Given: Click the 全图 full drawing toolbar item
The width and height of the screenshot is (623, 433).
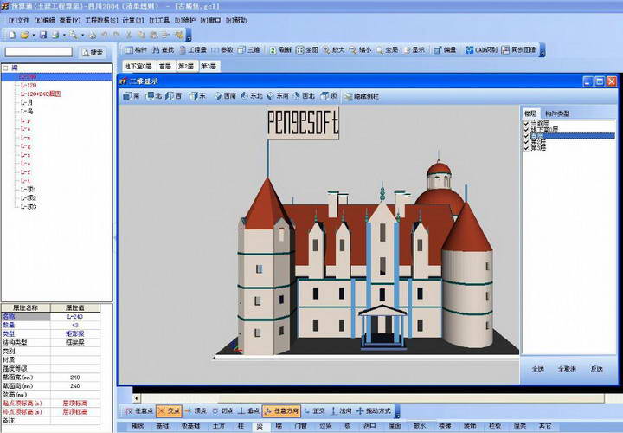Looking at the screenshot, I should point(307,50).
